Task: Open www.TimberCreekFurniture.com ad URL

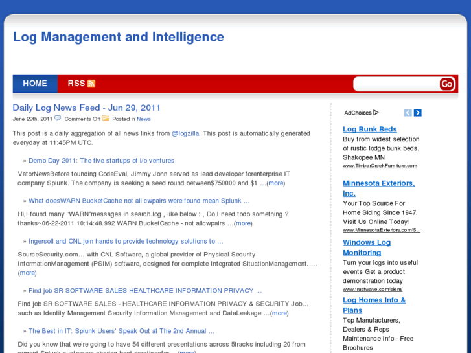Action: [x=380, y=166]
